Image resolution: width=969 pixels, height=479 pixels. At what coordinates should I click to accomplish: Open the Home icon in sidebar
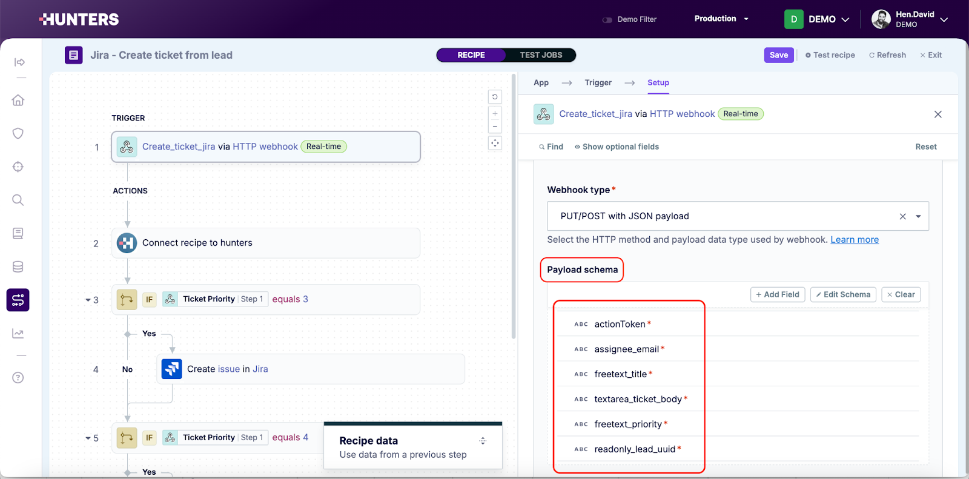tap(18, 100)
